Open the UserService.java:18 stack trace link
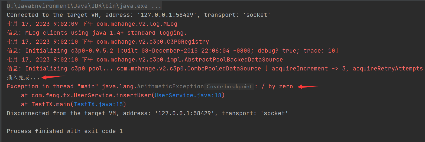 tap(188, 95)
